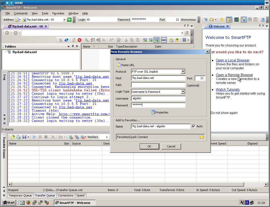The image size is (270, 207).
Task: Click the Add to Favorites star-plus icon
Action: (177, 40)
